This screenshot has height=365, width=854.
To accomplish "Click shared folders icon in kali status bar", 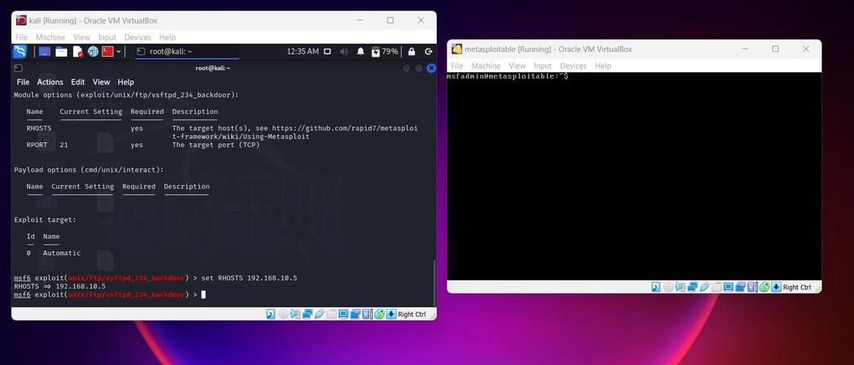I will tap(331, 314).
